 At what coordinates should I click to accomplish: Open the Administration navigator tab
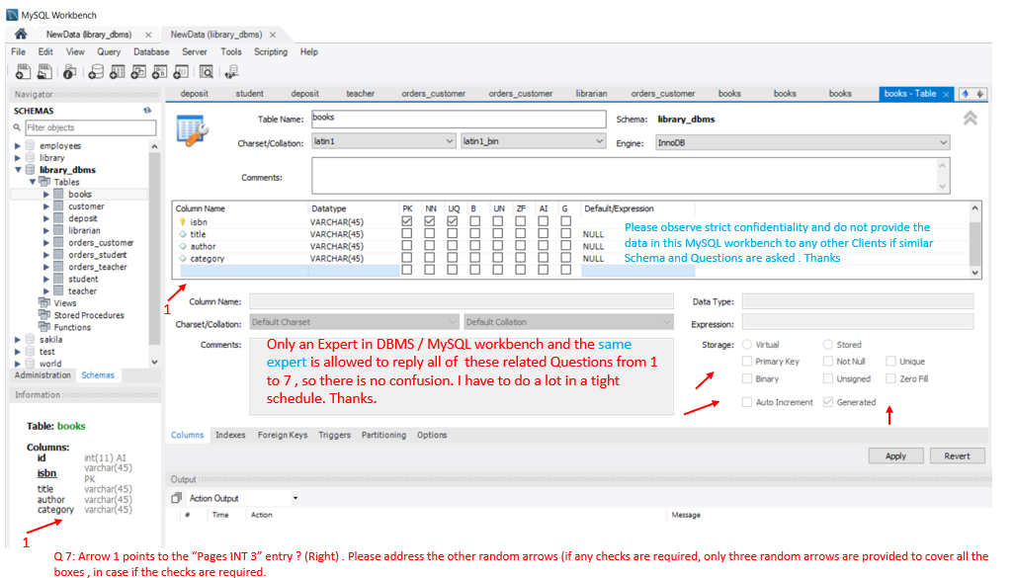coord(42,375)
